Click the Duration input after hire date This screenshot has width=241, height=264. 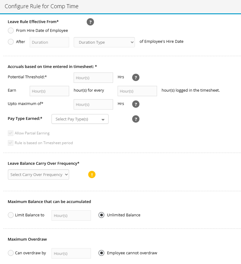click(x=49, y=42)
